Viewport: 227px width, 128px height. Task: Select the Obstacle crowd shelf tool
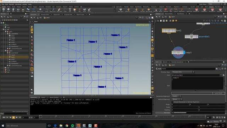166,10
